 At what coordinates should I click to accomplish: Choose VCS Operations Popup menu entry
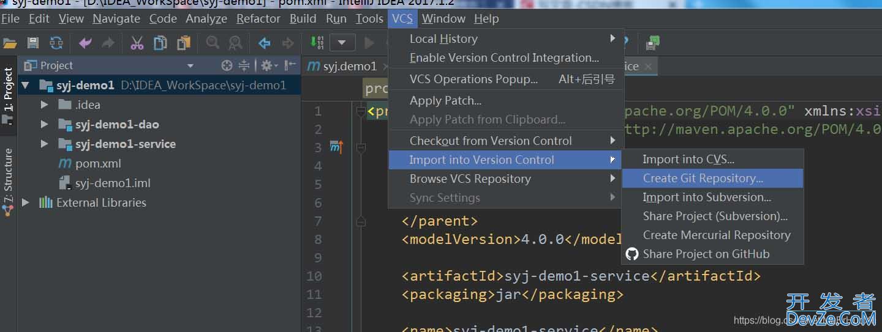point(506,79)
